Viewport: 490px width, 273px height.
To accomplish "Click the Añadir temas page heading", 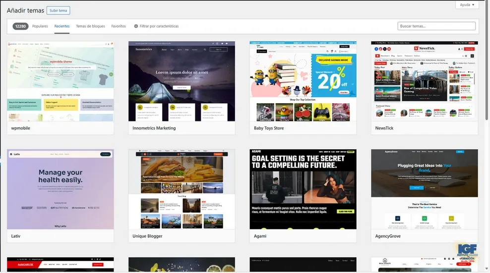I will [25, 10].
